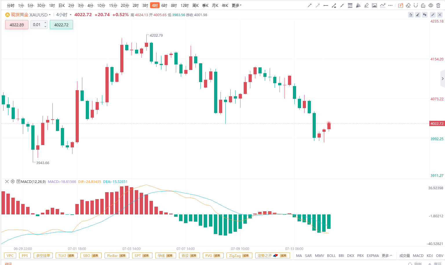Select the horizontal ray line tool
This screenshot has height=265, width=445.
coord(326,5)
